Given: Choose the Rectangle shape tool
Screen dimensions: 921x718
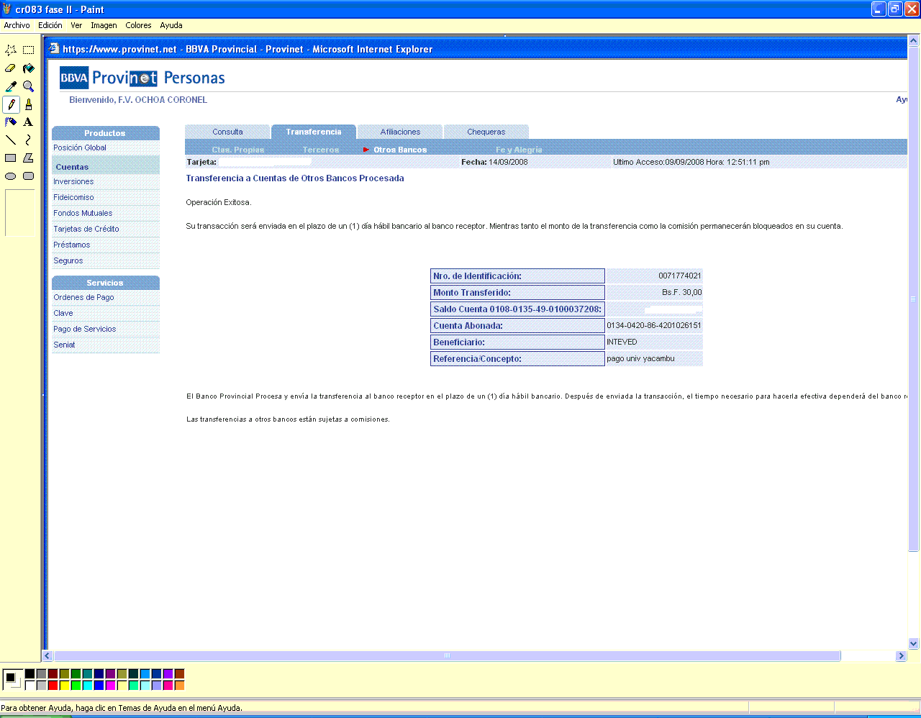Looking at the screenshot, I should [x=11, y=158].
